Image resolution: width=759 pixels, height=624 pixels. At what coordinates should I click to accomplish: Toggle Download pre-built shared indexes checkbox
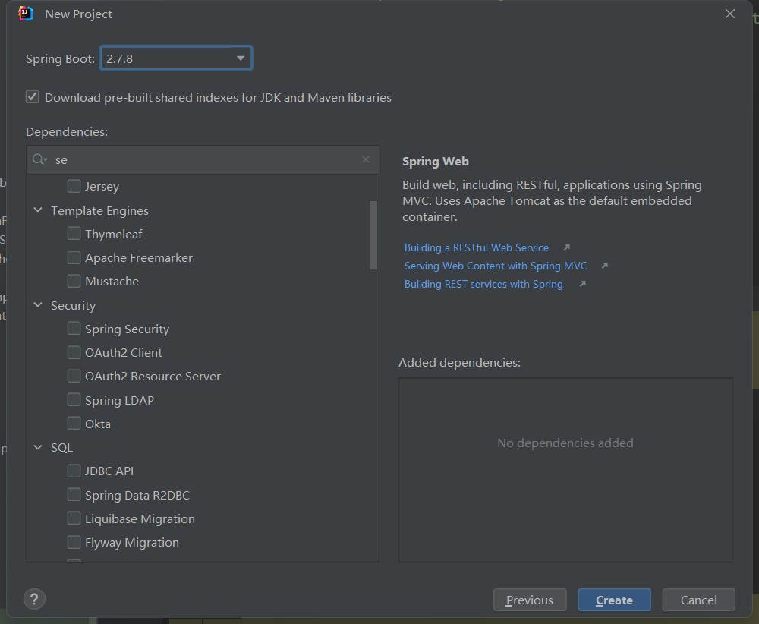point(33,97)
